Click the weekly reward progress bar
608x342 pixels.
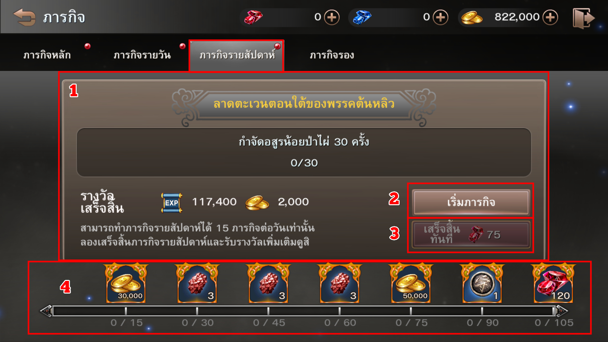coord(303,311)
